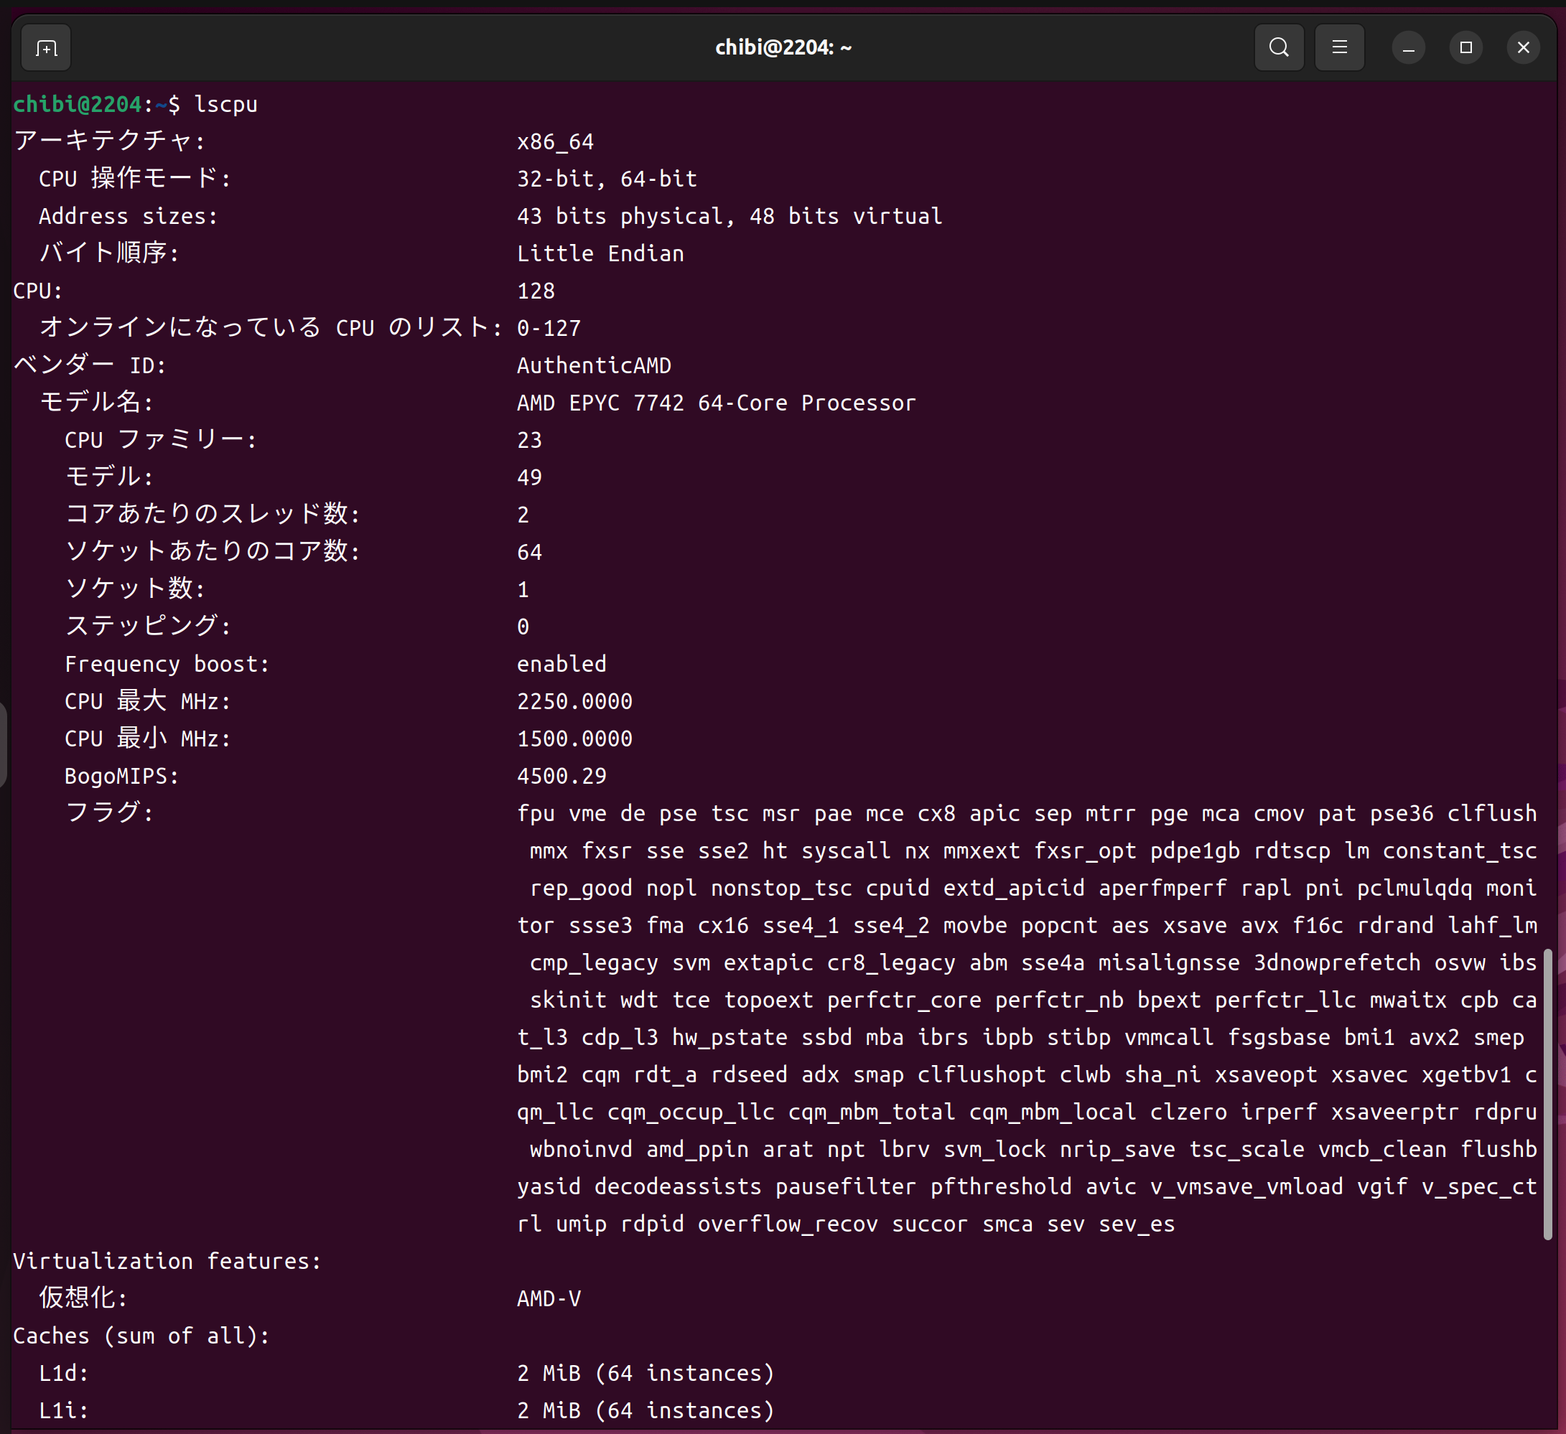The height and width of the screenshot is (1434, 1566).
Task: Open a new terminal tab
Action: pos(47,48)
